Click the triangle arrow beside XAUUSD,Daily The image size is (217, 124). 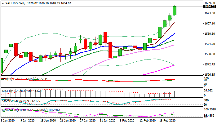3,3
